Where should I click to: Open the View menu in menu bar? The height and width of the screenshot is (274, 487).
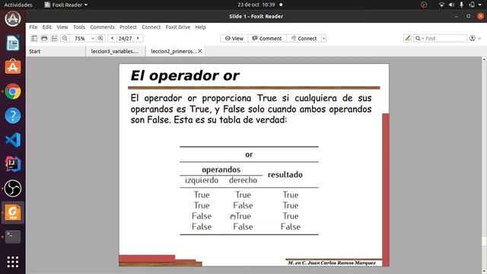coord(62,27)
